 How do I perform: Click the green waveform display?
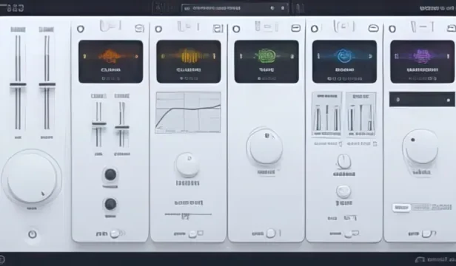click(266, 61)
